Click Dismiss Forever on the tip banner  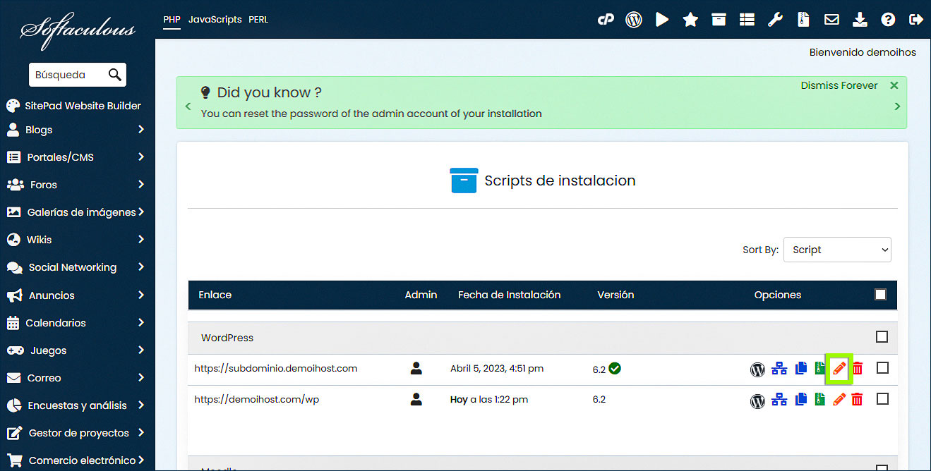click(x=839, y=85)
